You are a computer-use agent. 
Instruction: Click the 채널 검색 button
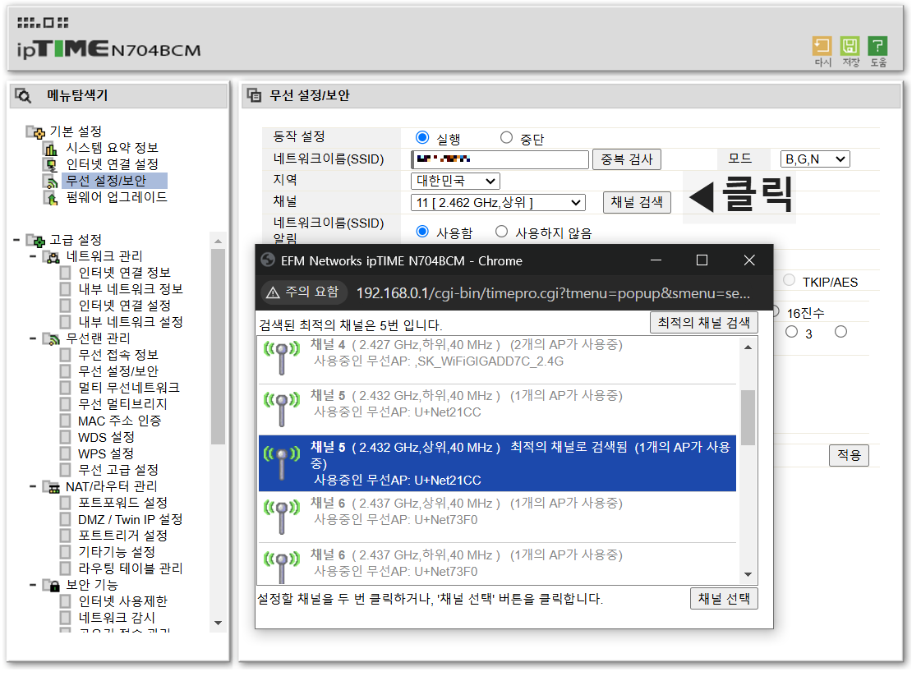click(637, 202)
